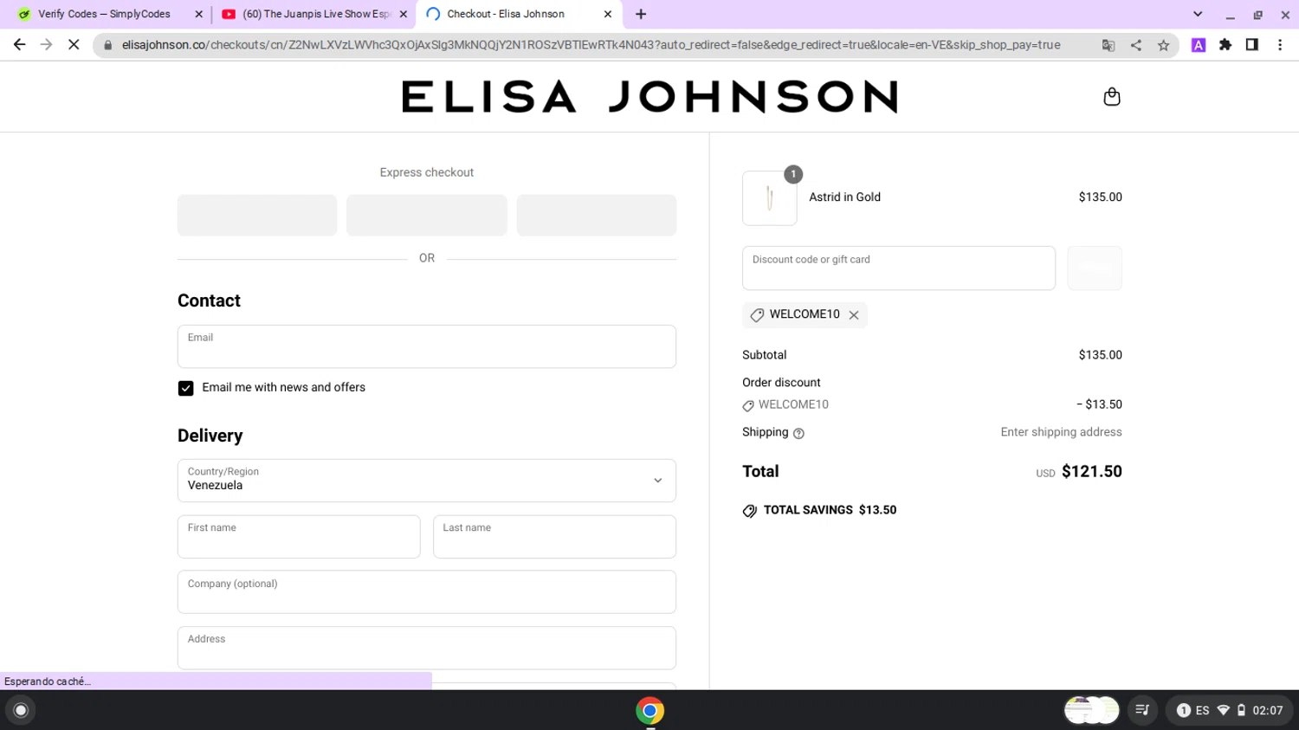
Task: Click the middle express checkout button
Action: pyautogui.click(x=426, y=215)
